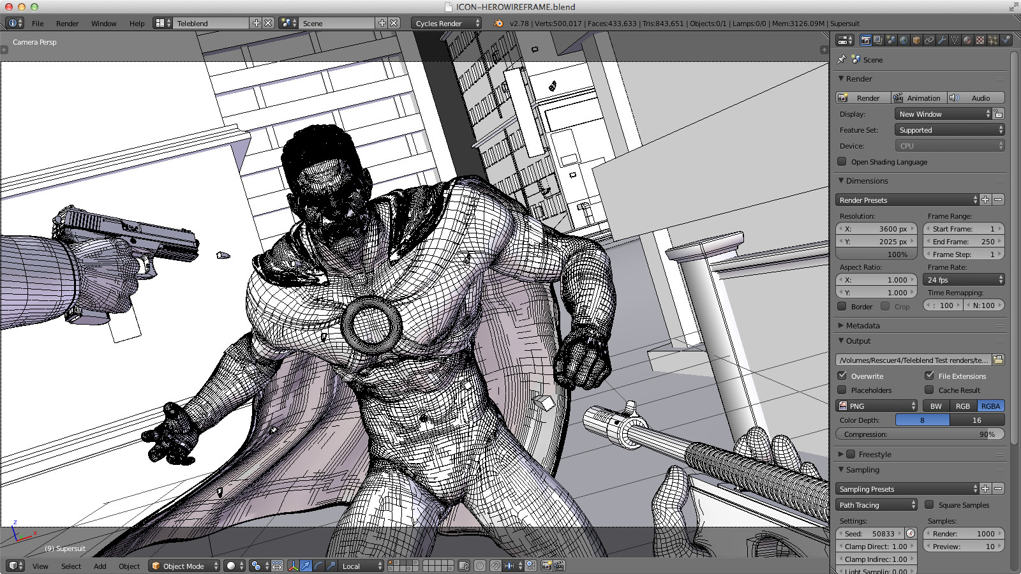Enable Open Shading Language checkbox
The image size is (1021, 574).
(x=842, y=161)
